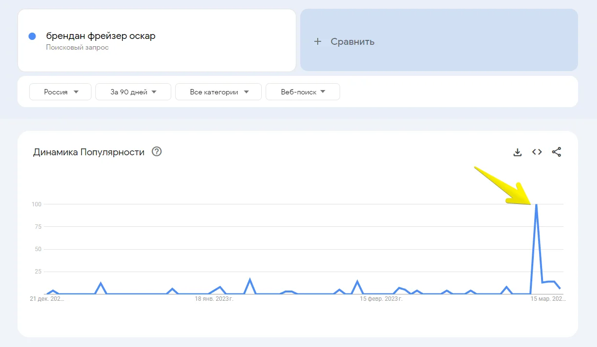Viewport: 597px width, 347px height.
Task: Click the 18 янв. 2023 date label
Action: (214, 299)
